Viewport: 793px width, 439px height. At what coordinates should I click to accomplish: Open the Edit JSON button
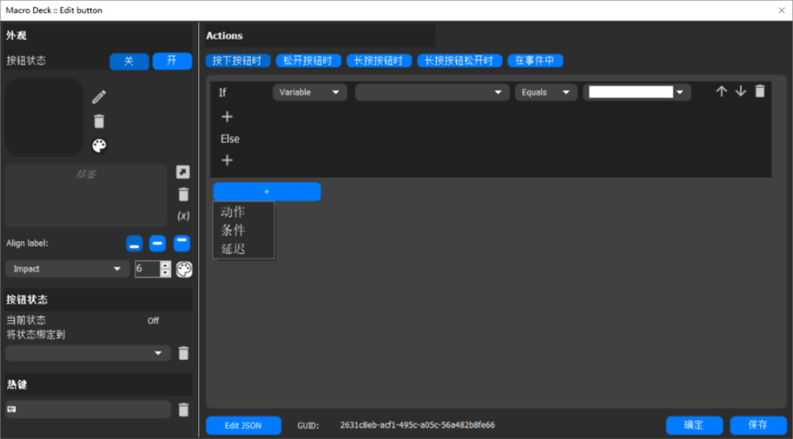[x=243, y=425]
